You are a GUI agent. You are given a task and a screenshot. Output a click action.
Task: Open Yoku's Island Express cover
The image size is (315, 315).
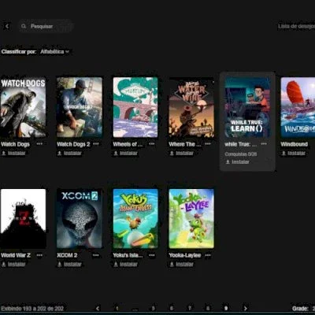135,218
